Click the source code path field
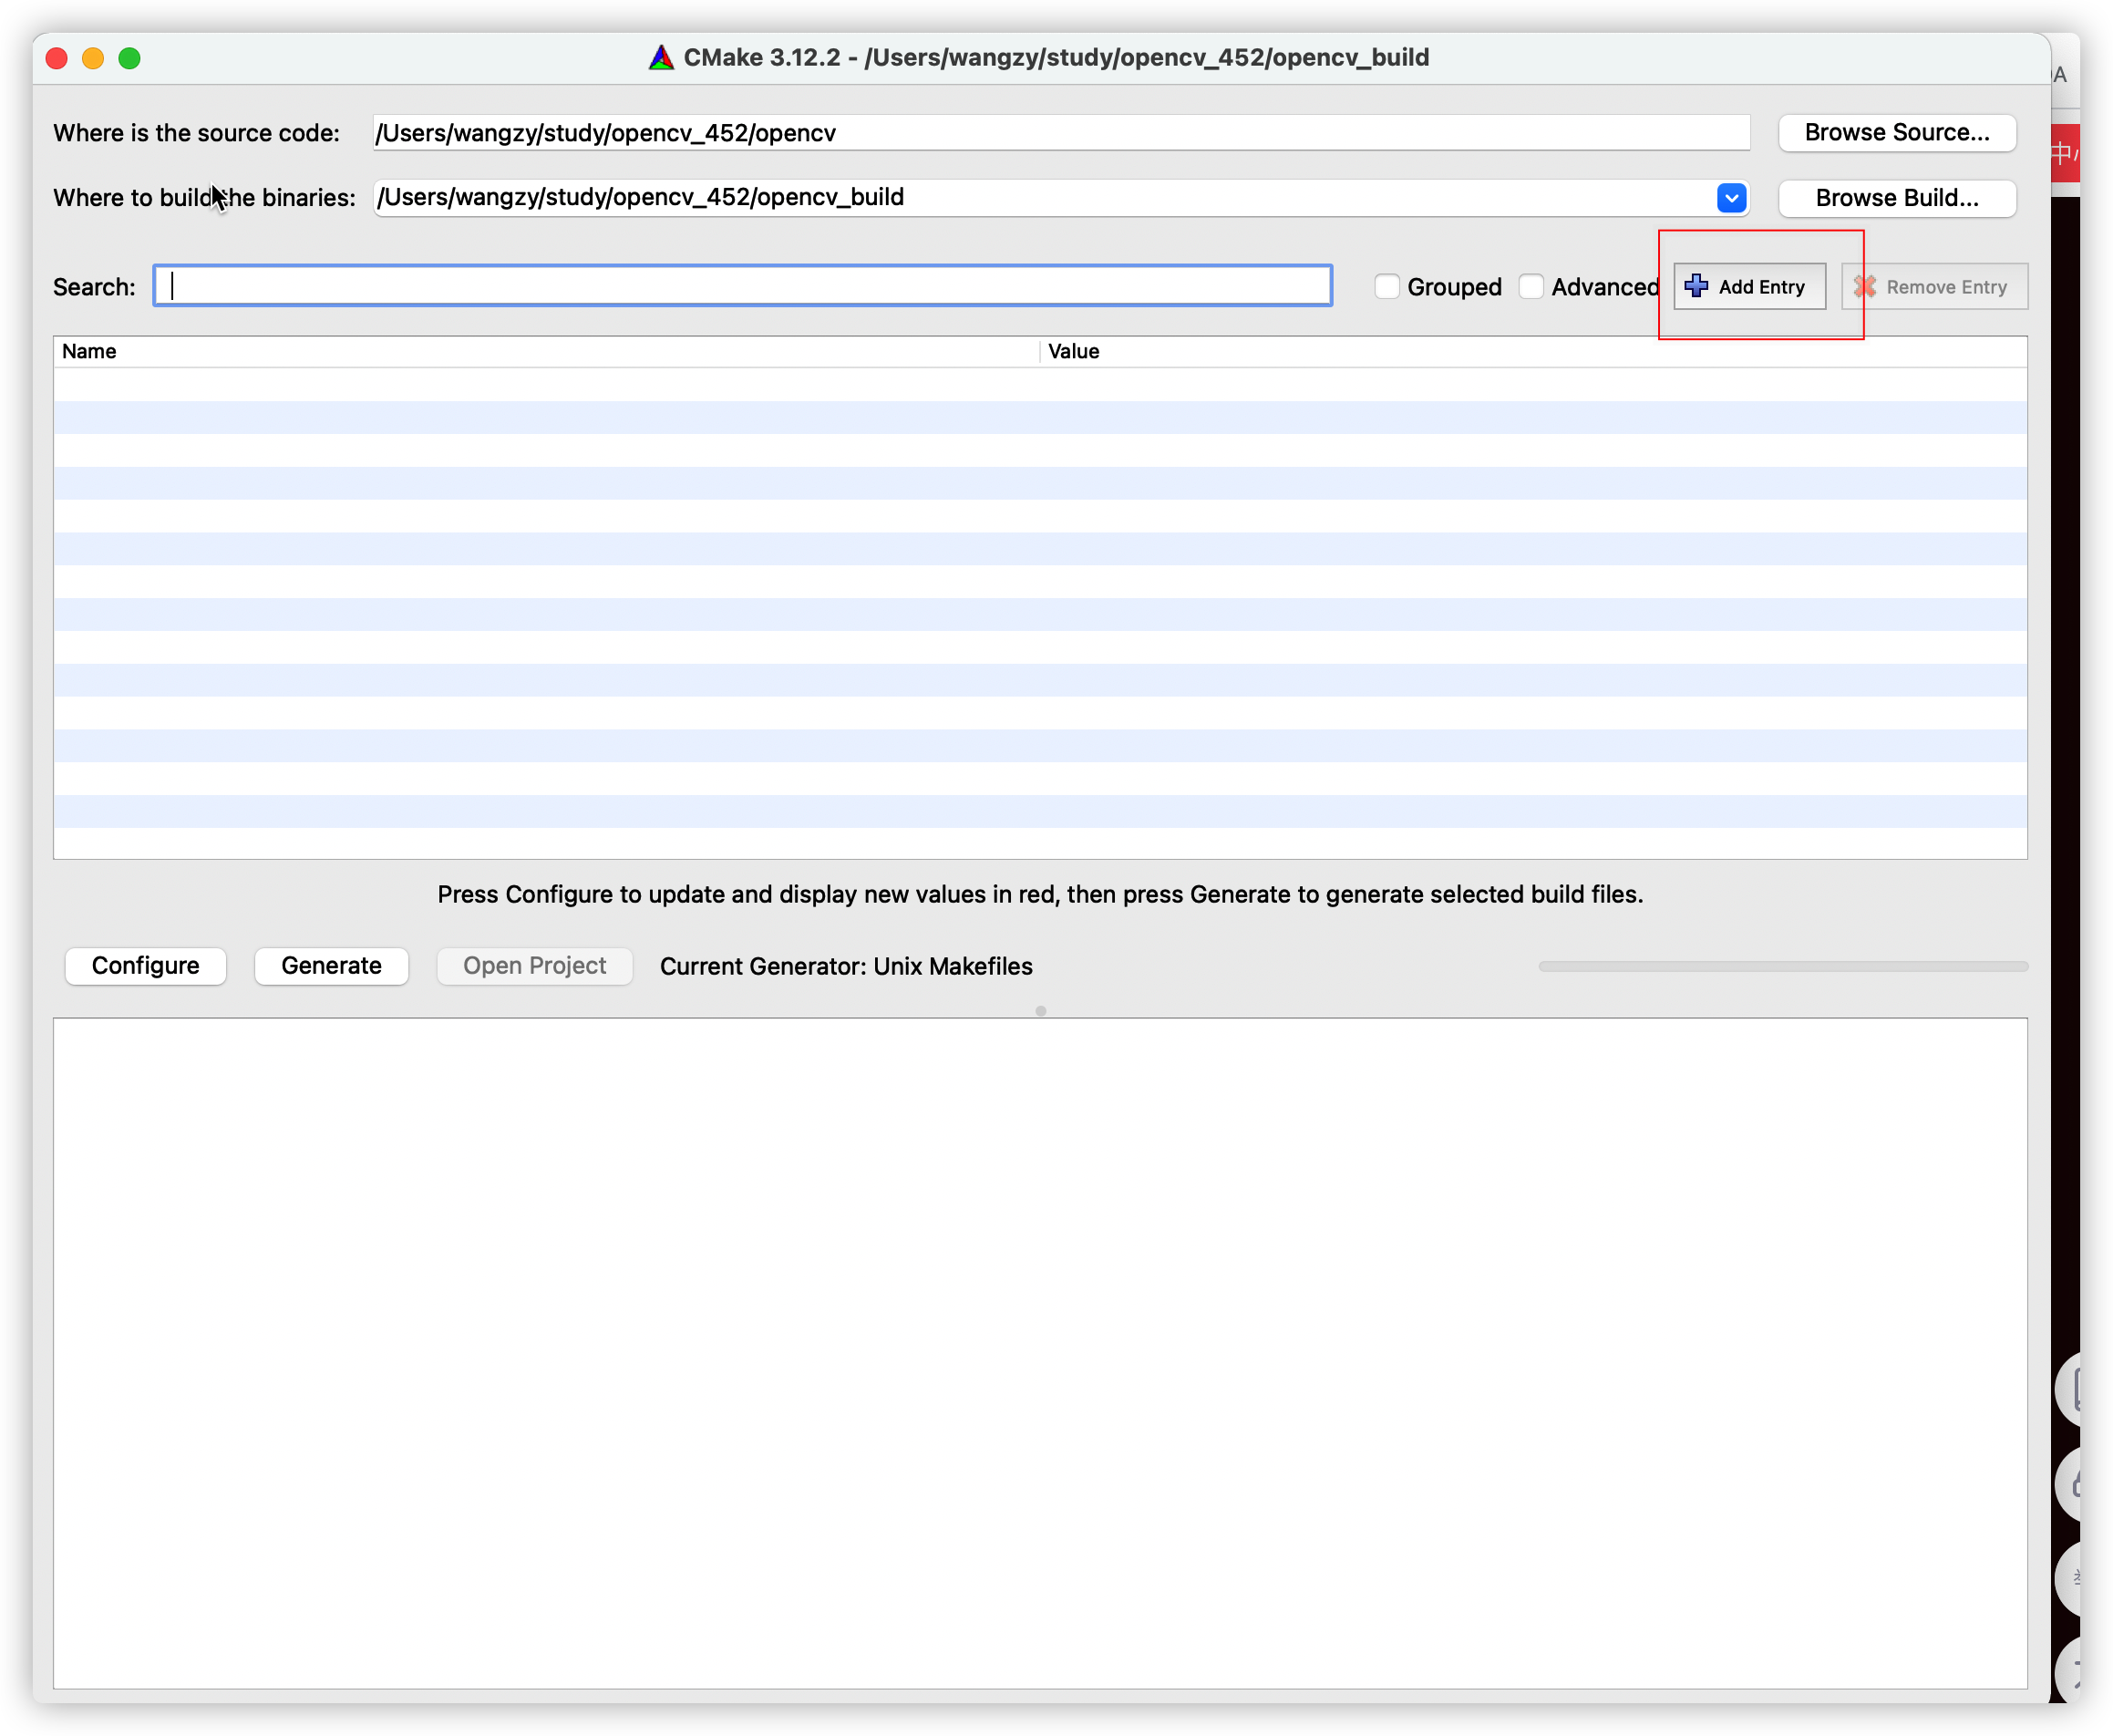This screenshot has height=1736, width=2113. (x=1059, y=133)
